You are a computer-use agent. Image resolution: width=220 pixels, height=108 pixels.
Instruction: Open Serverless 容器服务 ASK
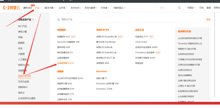coord(68,42)
